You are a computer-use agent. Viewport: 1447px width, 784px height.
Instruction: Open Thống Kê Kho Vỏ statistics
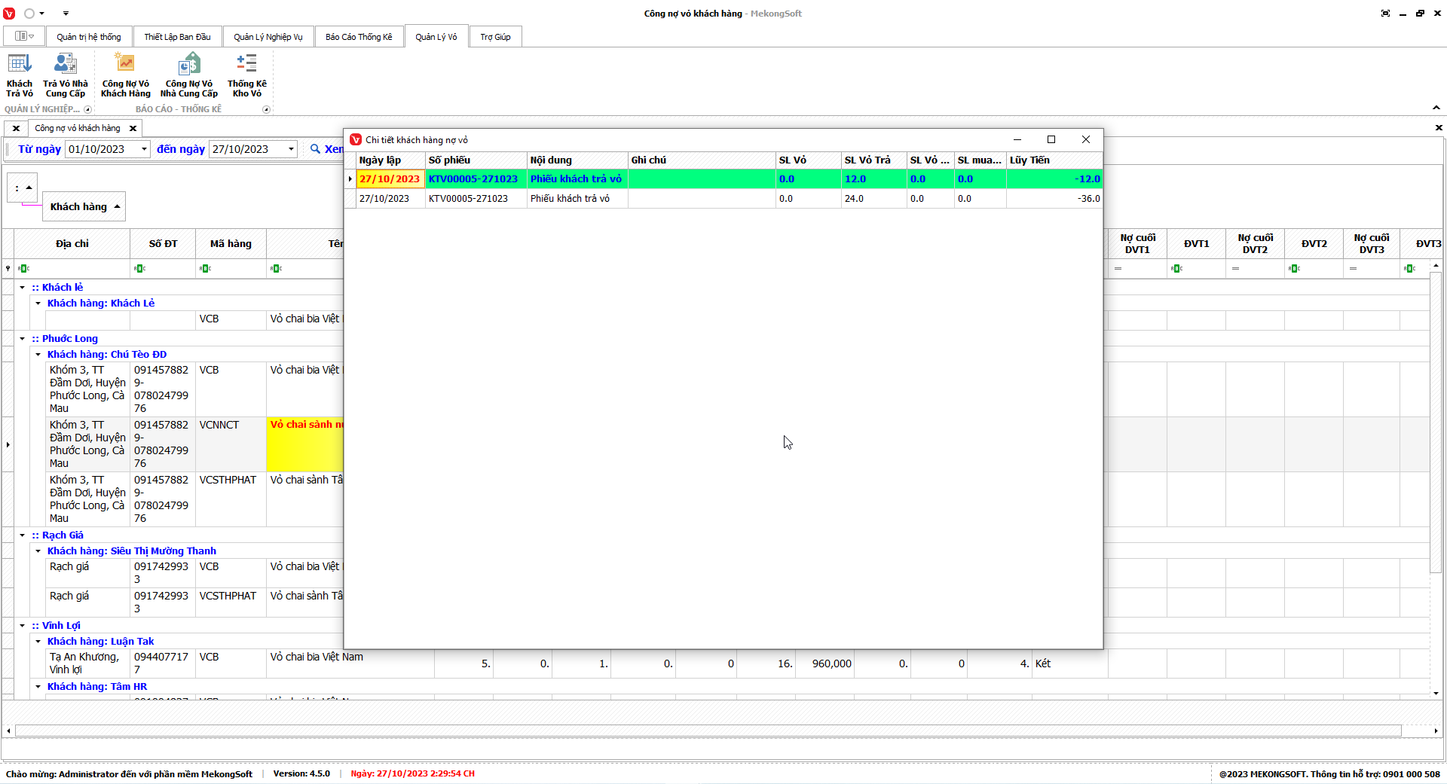click(247, 75)
